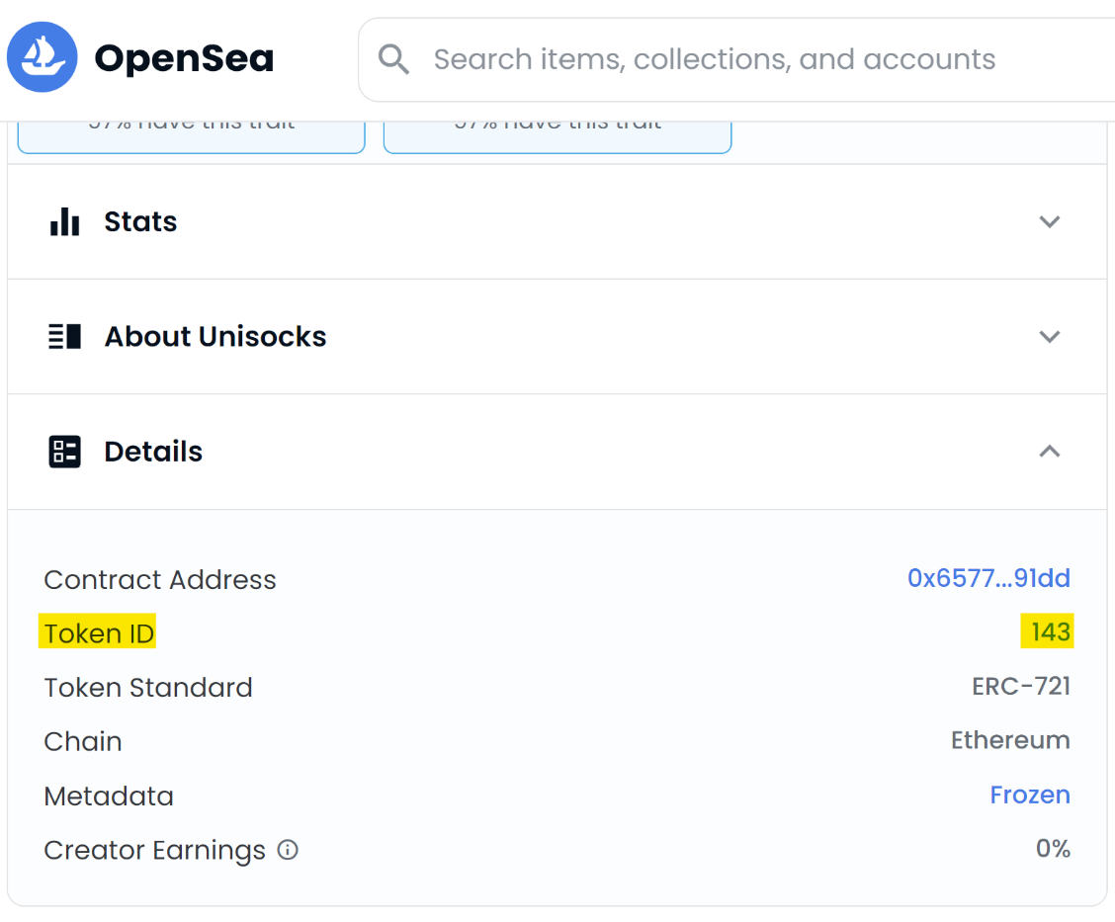The image size is (1115, 922).
Task: Select the ERC-721 token standard value
Action: (x=1020, y=687)
